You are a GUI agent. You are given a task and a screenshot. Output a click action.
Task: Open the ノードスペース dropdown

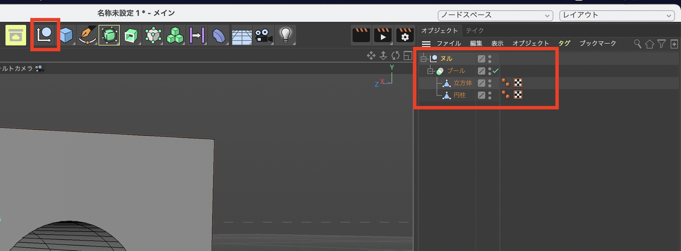tap(495, 15)
